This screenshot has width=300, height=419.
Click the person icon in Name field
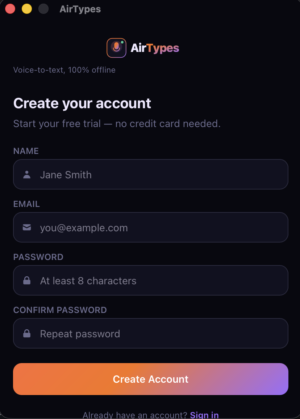tap(27, 175)
